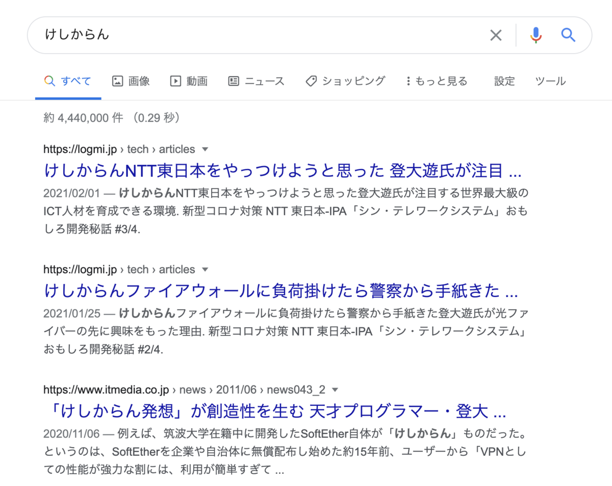Open dropdown arrow beside itmedia.co.jp URL

pos(335,390)
